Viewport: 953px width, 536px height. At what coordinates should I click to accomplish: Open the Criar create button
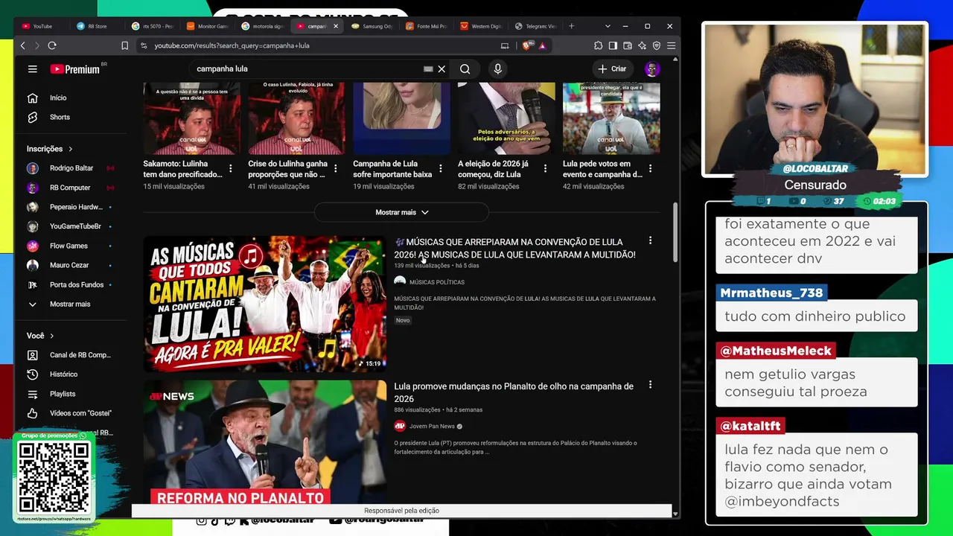[612, 68]
